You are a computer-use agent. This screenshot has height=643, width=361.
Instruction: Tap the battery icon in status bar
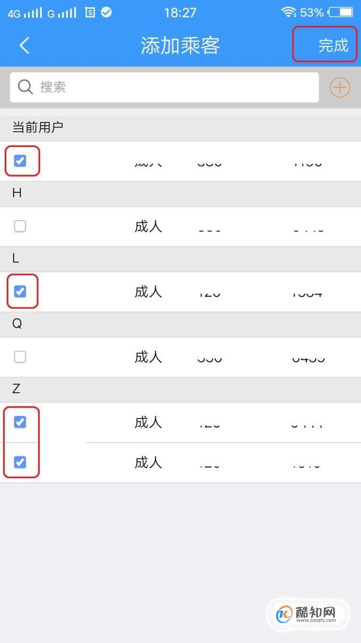tap(340, 12)
